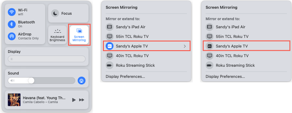Skip forward to the next track
Image resolution: width=292 pixels, height=113 pixels.
(82, 100)
